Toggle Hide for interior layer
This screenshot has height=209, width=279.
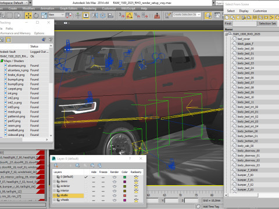(x=94, y=191)
